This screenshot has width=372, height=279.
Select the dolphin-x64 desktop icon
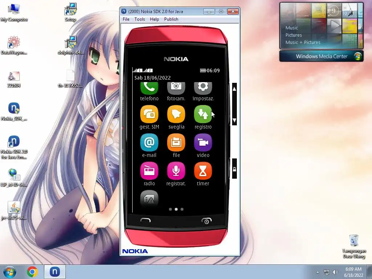pos(71,45)
